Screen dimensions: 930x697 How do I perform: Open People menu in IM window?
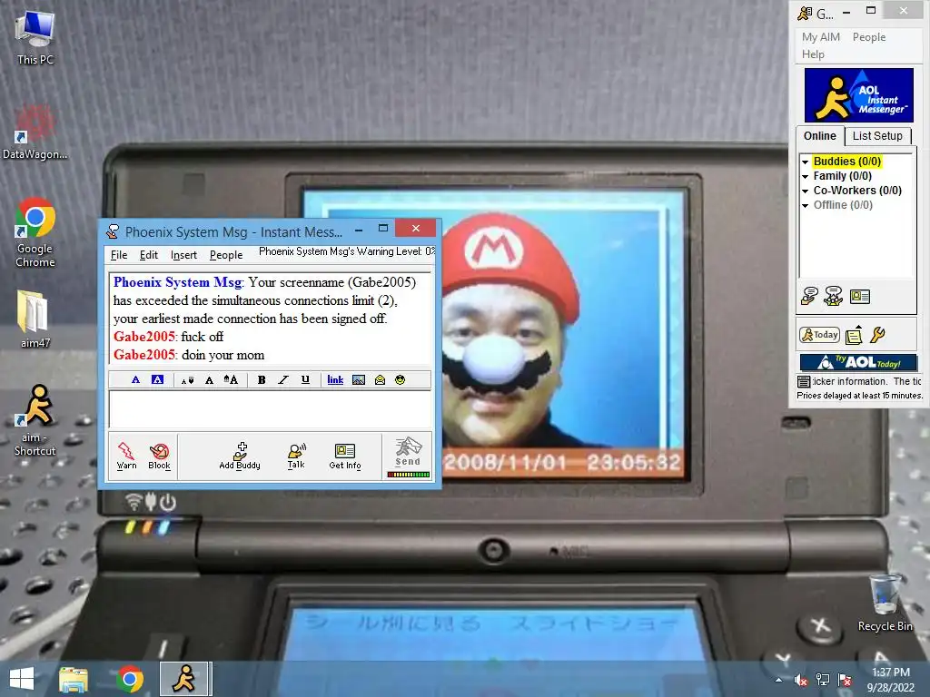coord(226,255)
